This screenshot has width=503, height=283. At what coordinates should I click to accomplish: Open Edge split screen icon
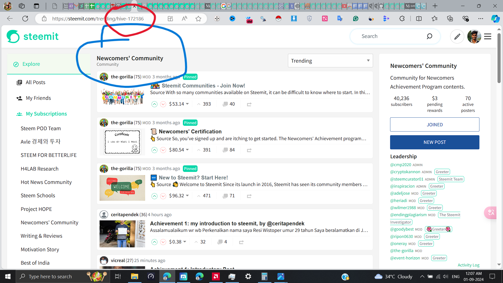coord(419,19)
